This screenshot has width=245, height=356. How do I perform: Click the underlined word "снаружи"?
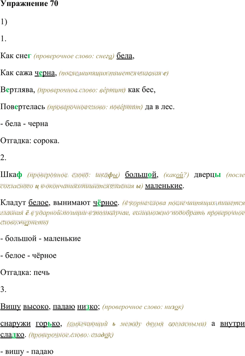[15, 324]
